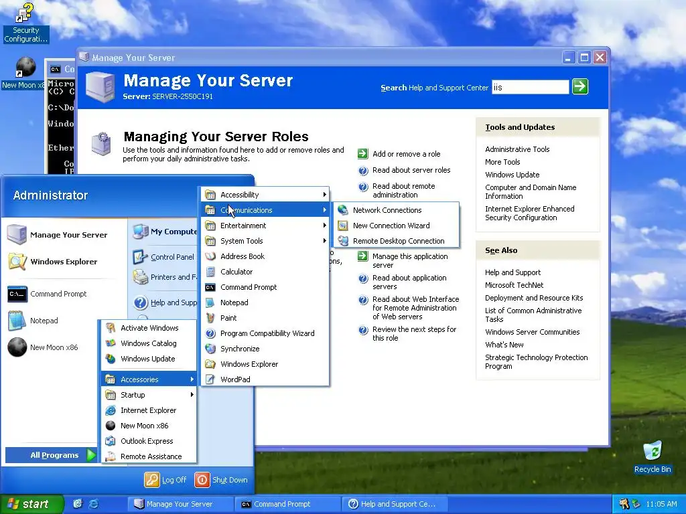
Task: Click Manage this application server
Action: coord(410,260)
